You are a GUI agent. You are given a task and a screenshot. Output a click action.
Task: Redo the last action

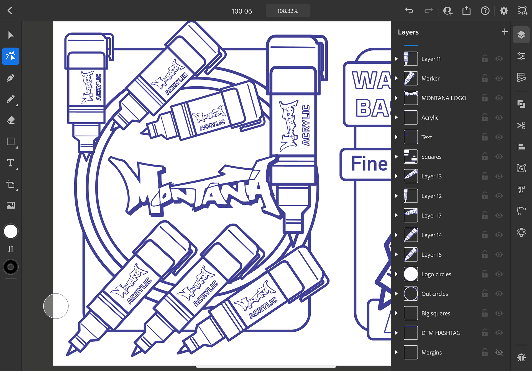point(428,11)
